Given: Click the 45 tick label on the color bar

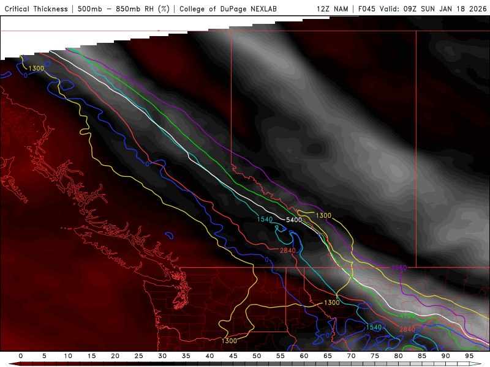Looking at the screenshot, I should click(233, 356).
